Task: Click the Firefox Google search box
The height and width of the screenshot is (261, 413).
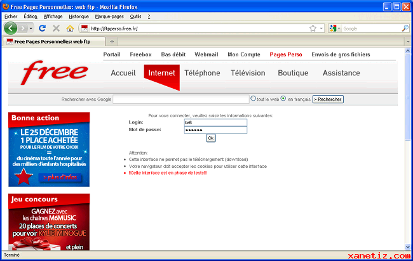Action: (372, 29)
